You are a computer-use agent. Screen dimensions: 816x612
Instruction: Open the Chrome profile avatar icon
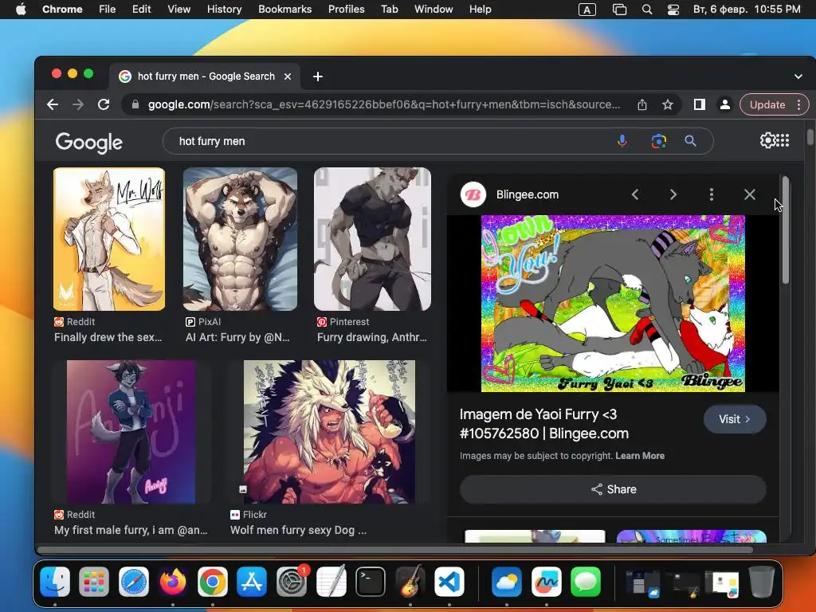724,104
